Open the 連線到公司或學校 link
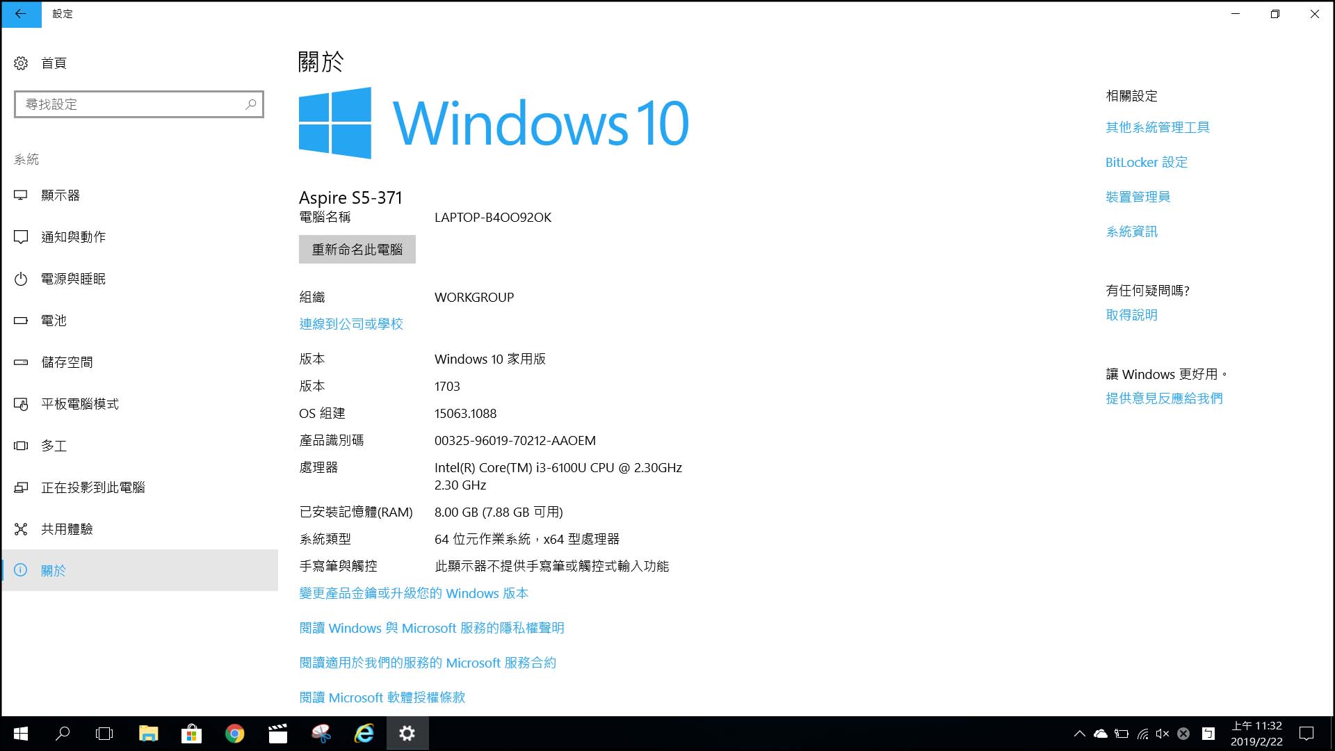Viewport: 1335px width, 751px height. click(351, 324)
